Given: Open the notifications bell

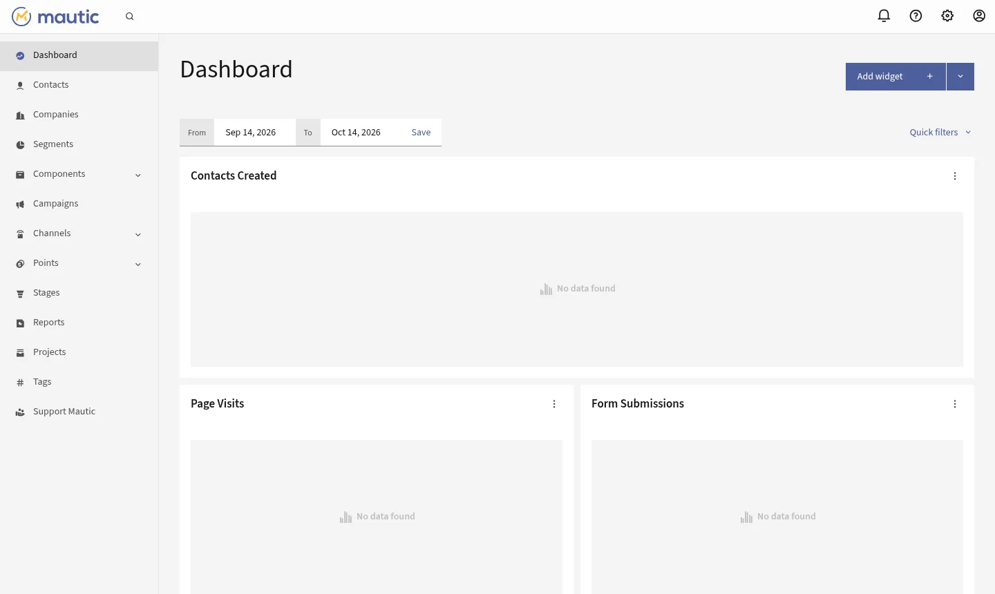Looking at the screenshot, I should pyautogui.click(x=884, y=16).
